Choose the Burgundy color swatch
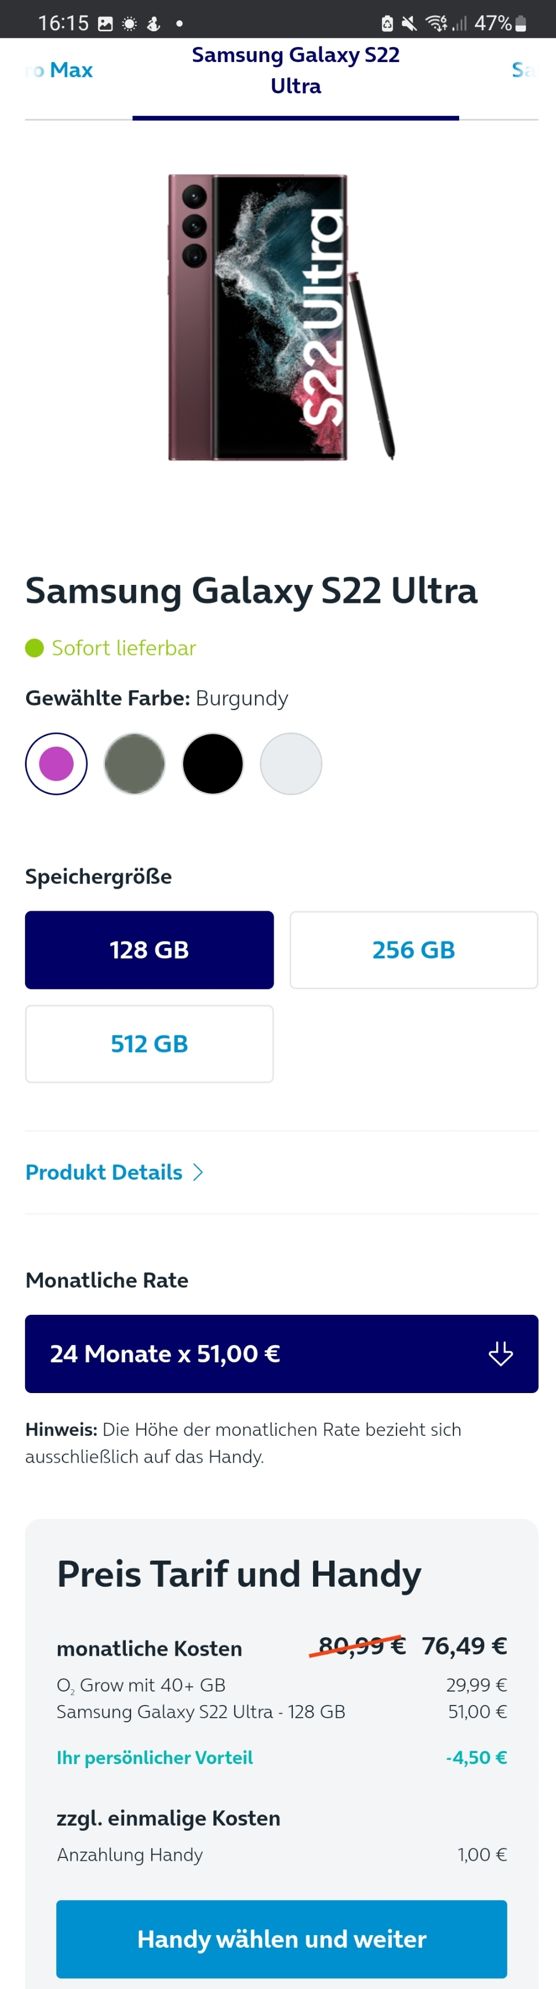556x1989 pixels. (x=56, y=763)
